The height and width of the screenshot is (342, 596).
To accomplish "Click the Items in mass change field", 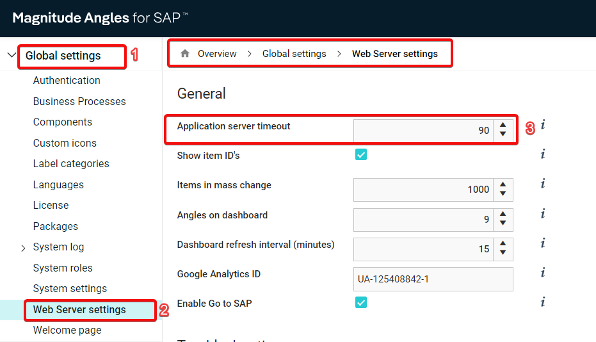I will pyautogui.click(x=423, y=190).
